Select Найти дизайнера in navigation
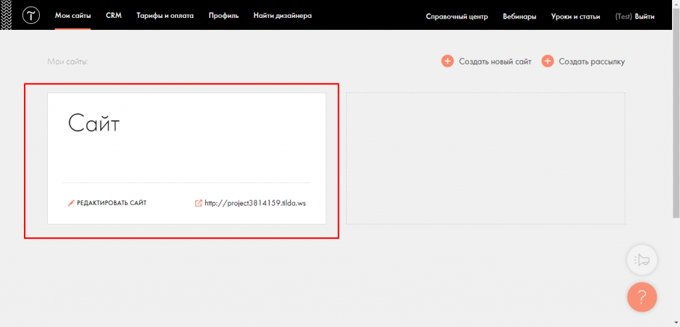The height and width of the screenshot is (327, 680). [x=282, y=16]
